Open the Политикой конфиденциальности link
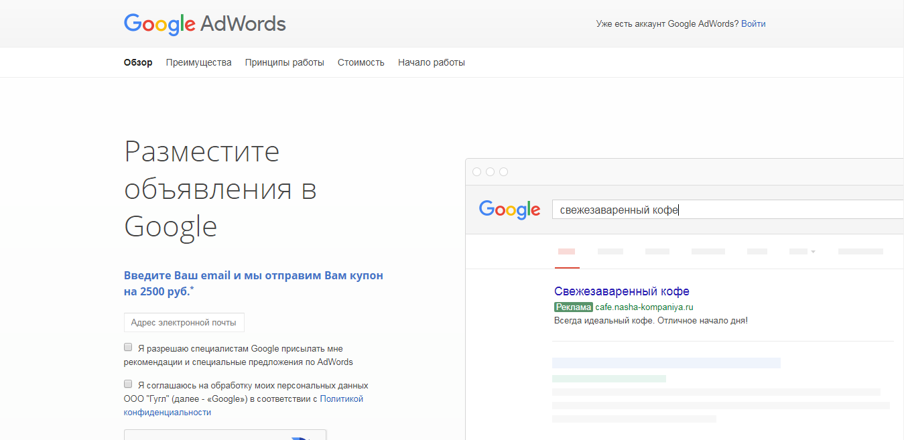 click(x=243, y=406)
